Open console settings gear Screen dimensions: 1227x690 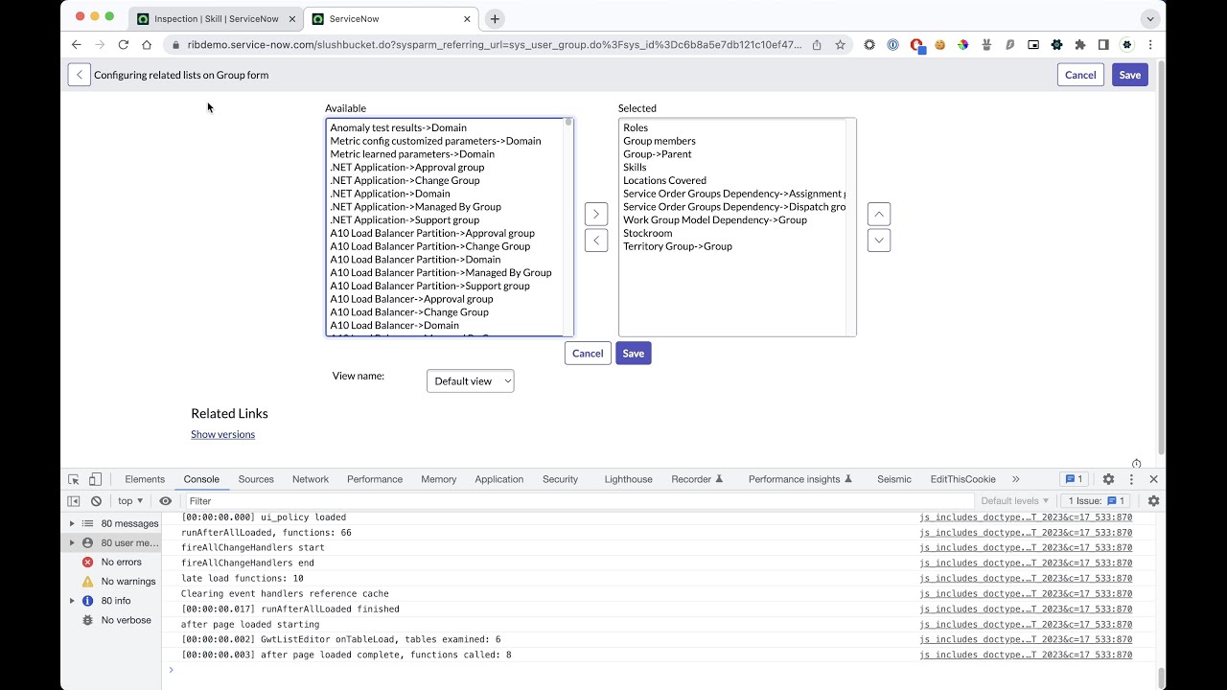tap(1153, 501)
